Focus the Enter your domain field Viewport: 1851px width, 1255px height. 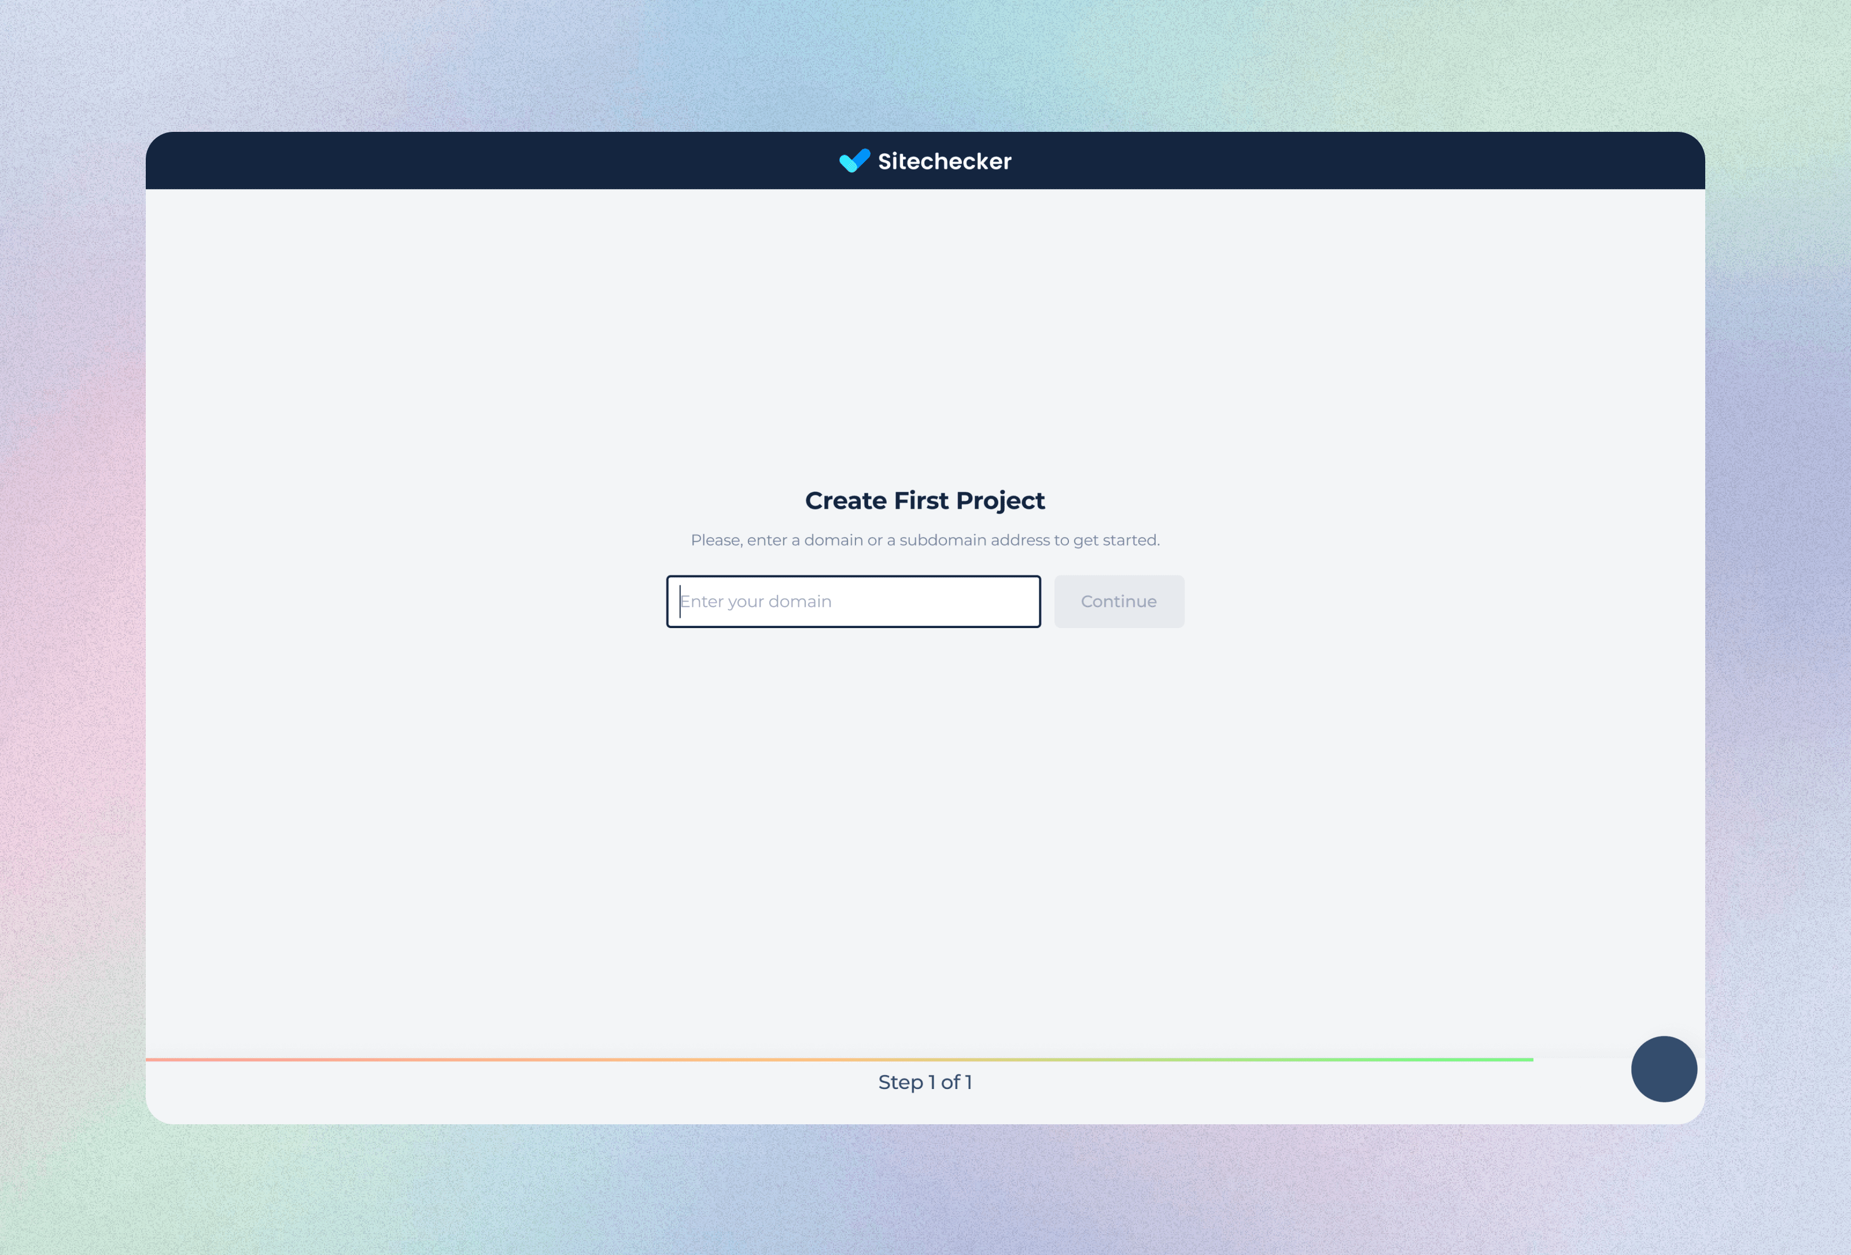[852, 601]
